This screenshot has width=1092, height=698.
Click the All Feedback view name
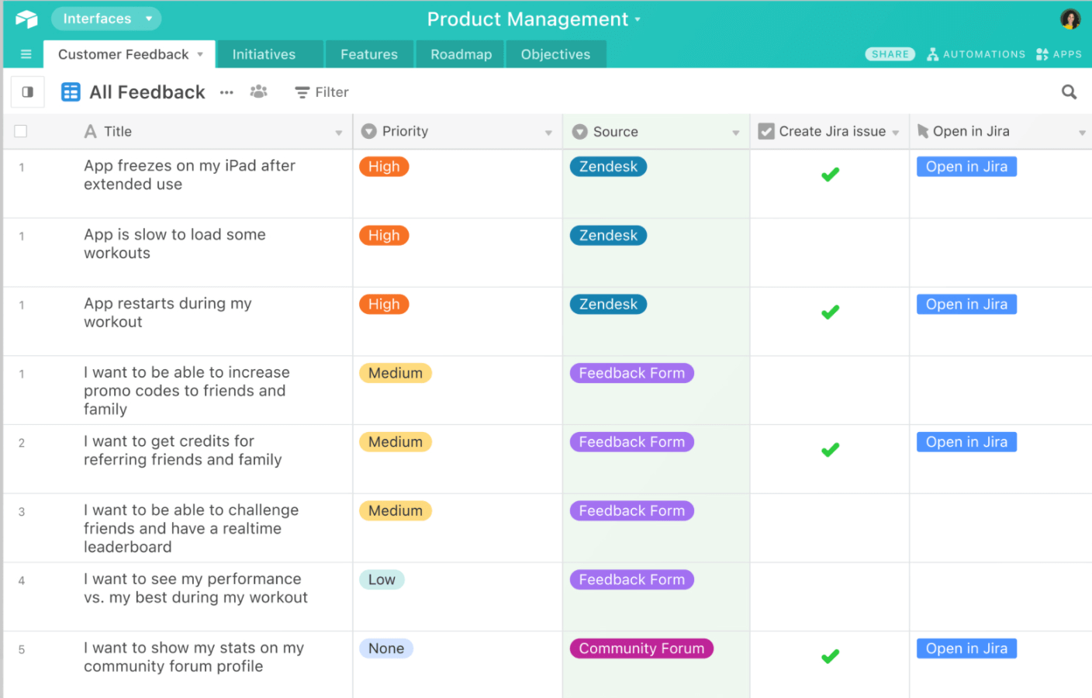tap(147, 92)
